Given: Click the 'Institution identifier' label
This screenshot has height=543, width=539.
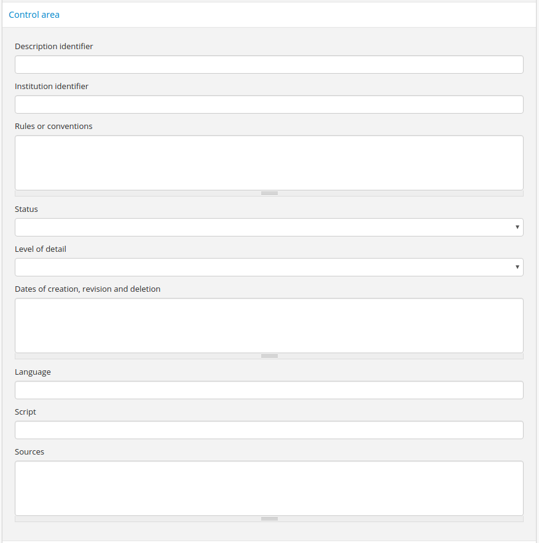Looking at the screenshot, I should pos(52,86).
